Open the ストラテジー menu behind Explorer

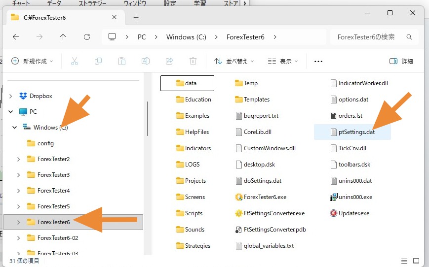point(92,3)
